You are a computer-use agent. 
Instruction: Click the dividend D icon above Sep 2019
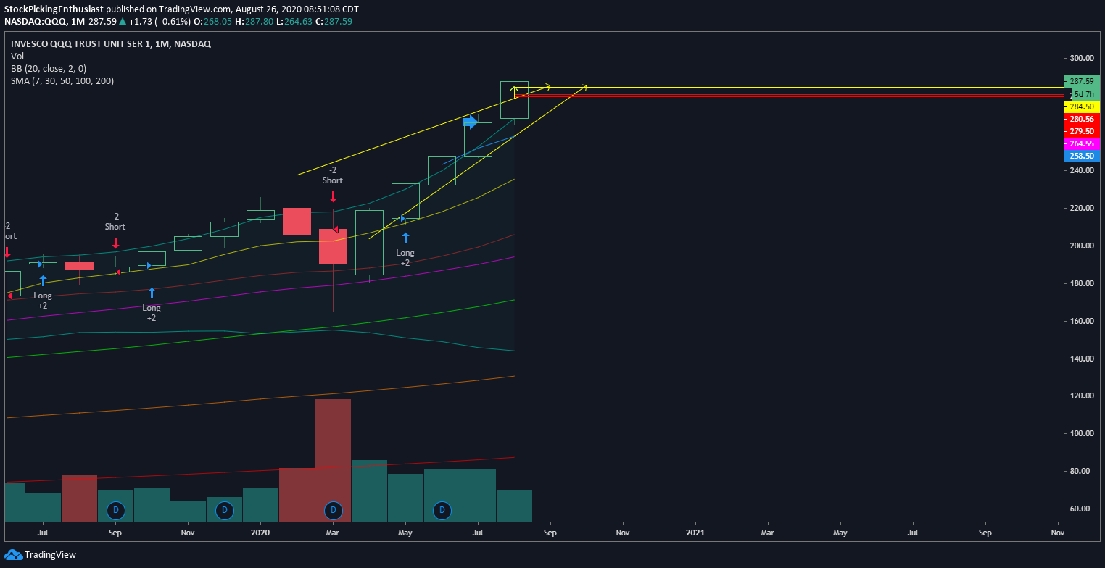click(x=116, y=510)
